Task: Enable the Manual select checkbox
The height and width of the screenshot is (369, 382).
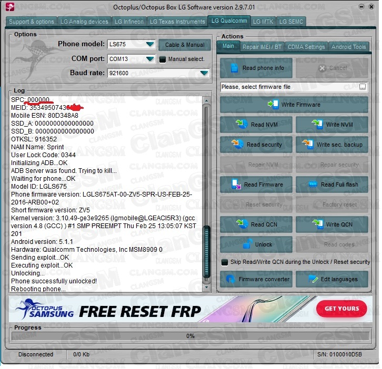Action: tap(163, 59)
